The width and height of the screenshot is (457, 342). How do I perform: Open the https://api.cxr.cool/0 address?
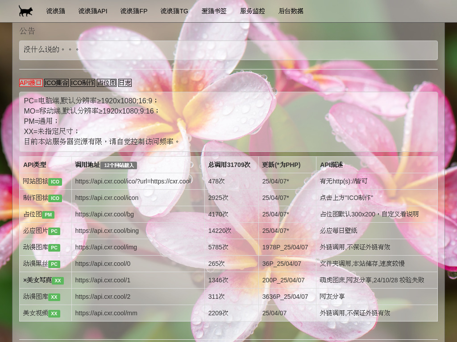click(103, 264)
